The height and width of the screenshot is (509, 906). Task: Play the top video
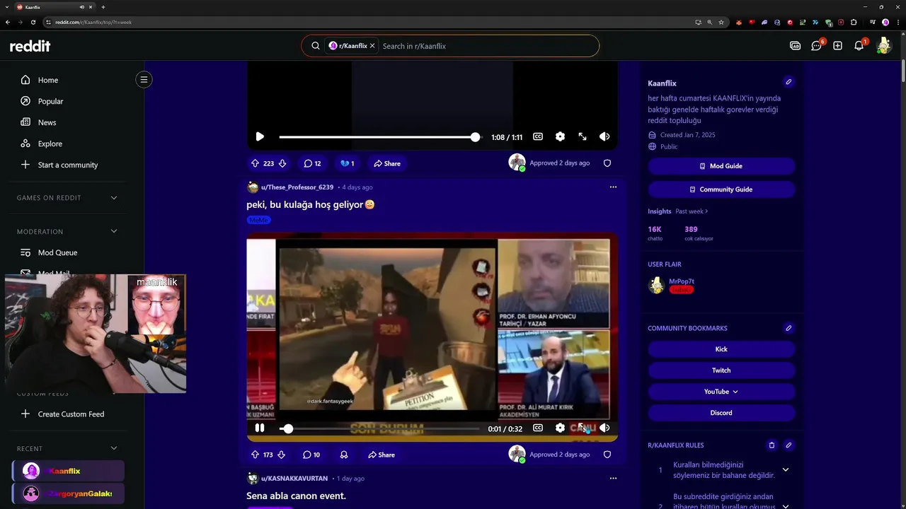pyautogui.click(x=259, y=136)
